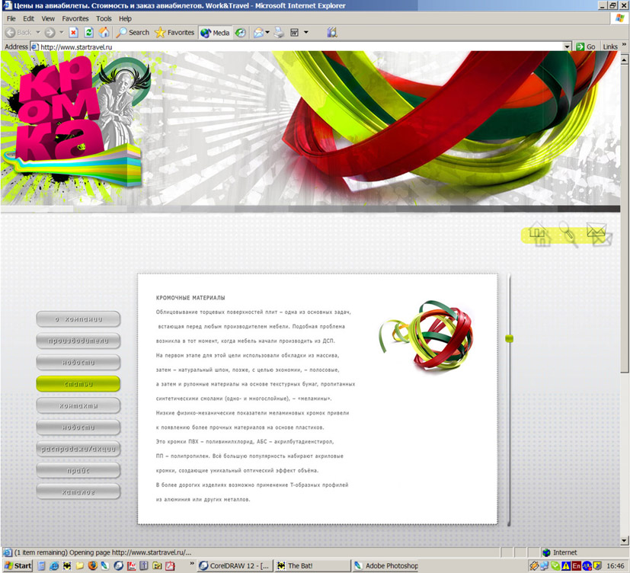
Task: Click the browser vertical scrollbar thumb
Action: pyautogui.click(x=624, y=219)
